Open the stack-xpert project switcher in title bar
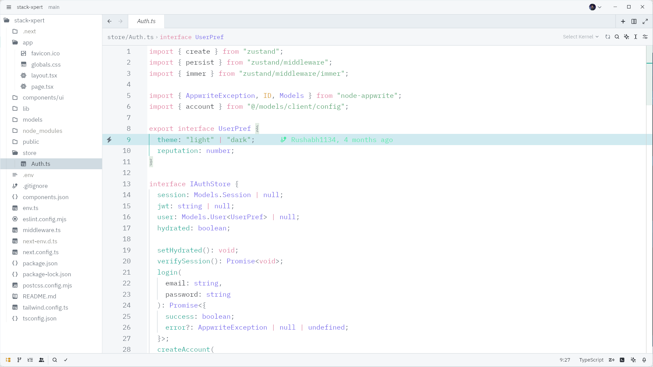This screenshot has width=653, height=367. 30,7
